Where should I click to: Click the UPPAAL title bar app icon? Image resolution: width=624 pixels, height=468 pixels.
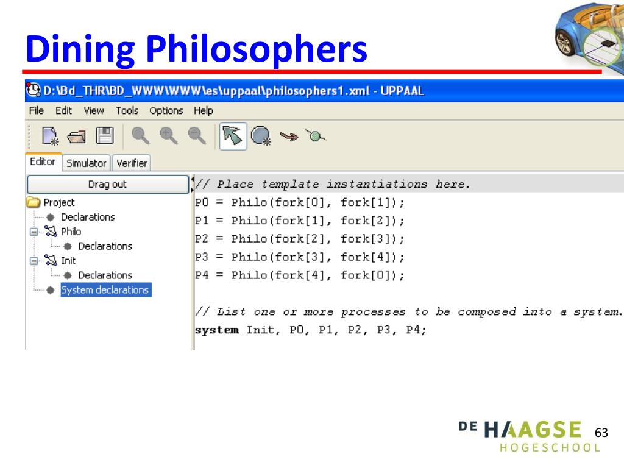(x=34, y=90)
